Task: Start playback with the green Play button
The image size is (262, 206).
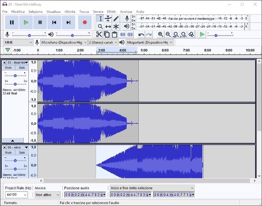Action: point(26,22)
